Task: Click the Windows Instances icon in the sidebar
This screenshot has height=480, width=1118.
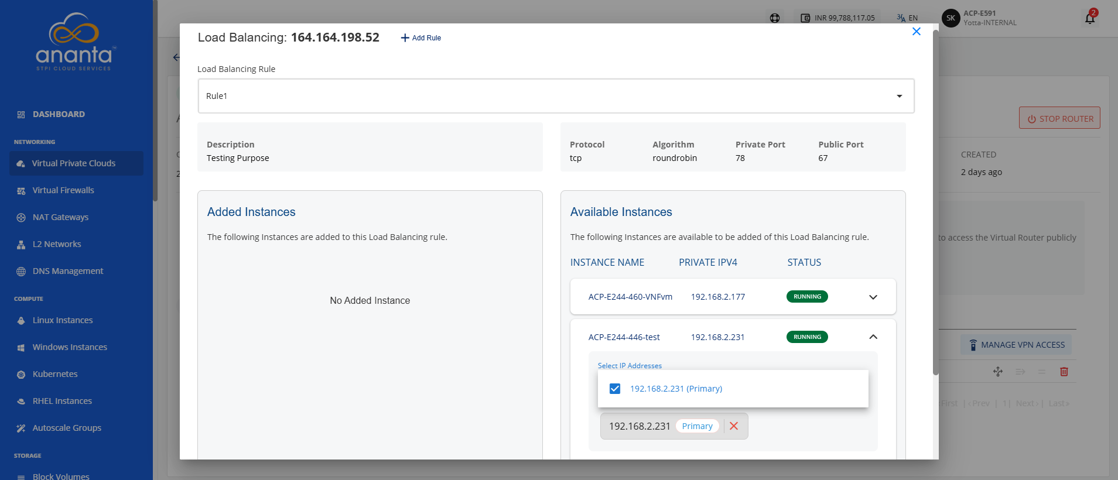Action: [21, 348]
